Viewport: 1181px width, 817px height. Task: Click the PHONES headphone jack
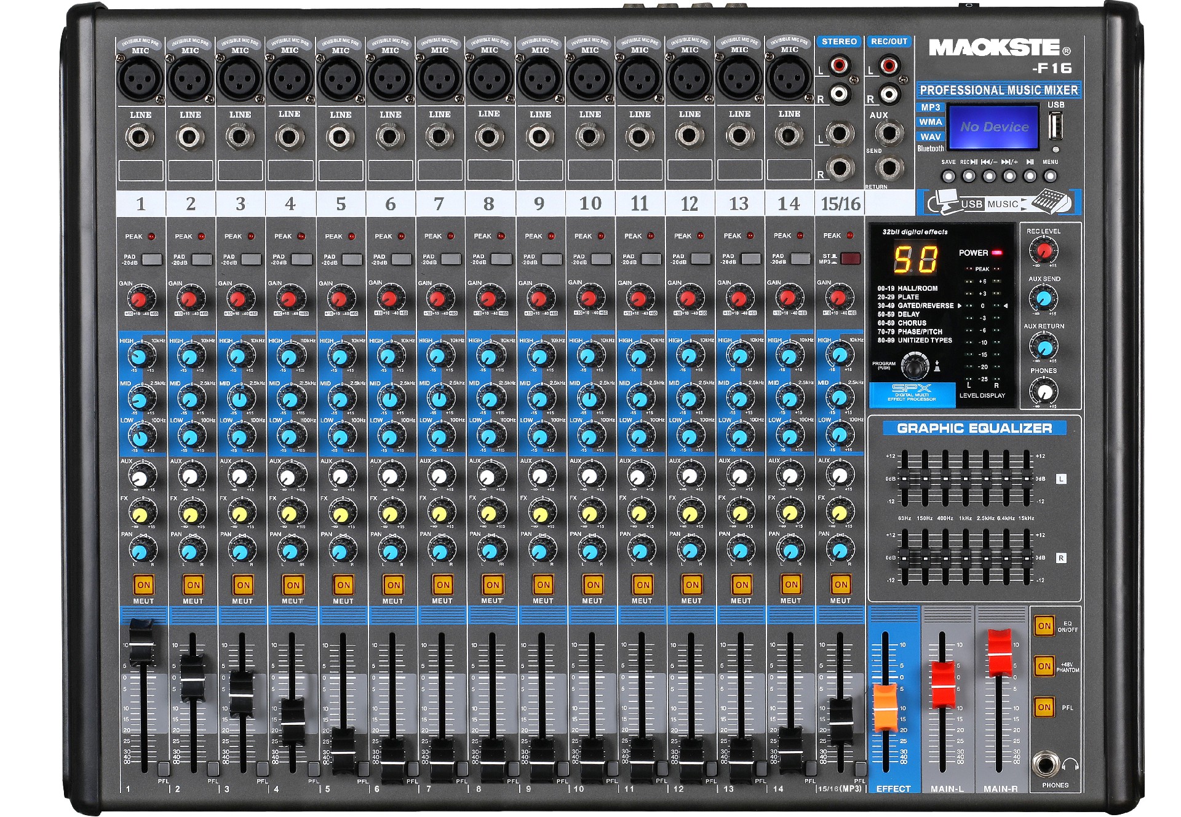(x=1046, y=764)
